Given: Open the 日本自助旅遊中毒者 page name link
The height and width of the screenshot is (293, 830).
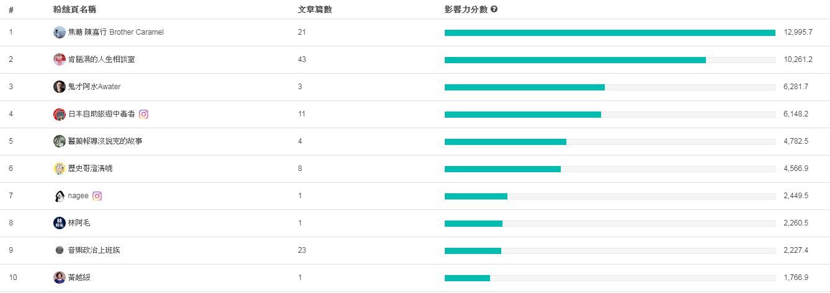Looking at the screenshot, I should [x=101, y=114].
